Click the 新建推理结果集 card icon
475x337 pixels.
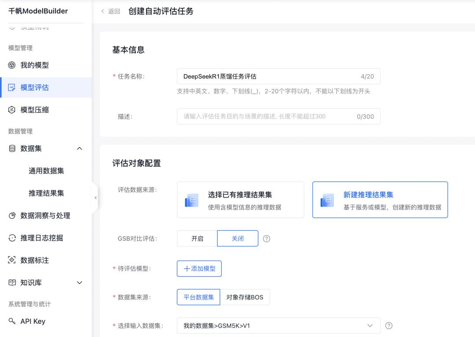tap(327, 201)
